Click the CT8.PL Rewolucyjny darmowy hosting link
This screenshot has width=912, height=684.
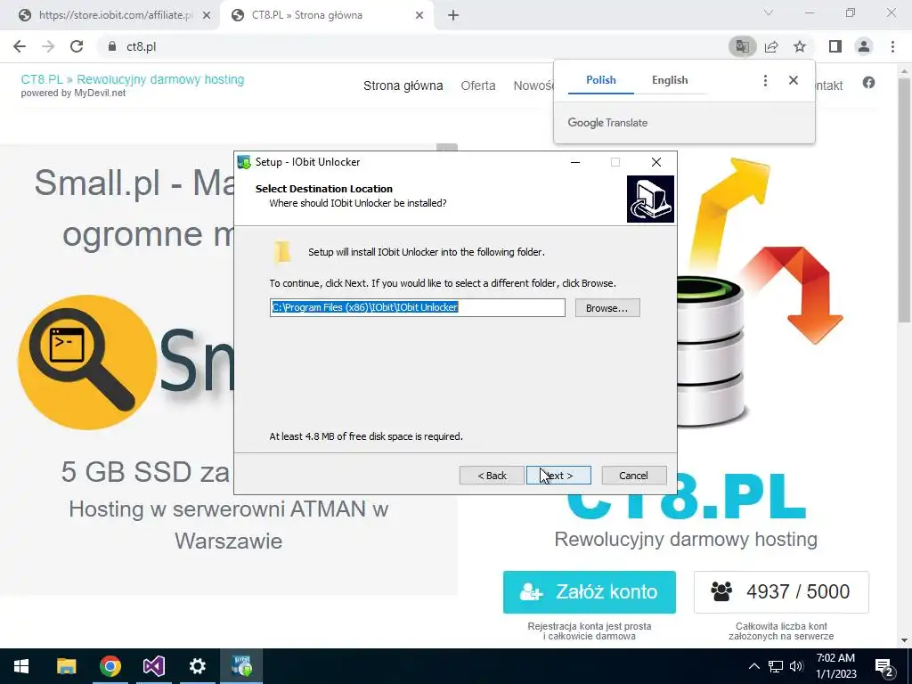click(133, 79)
